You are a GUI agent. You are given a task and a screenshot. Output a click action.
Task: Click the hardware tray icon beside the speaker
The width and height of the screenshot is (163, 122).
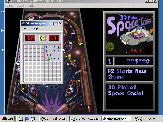click(137, 119)
